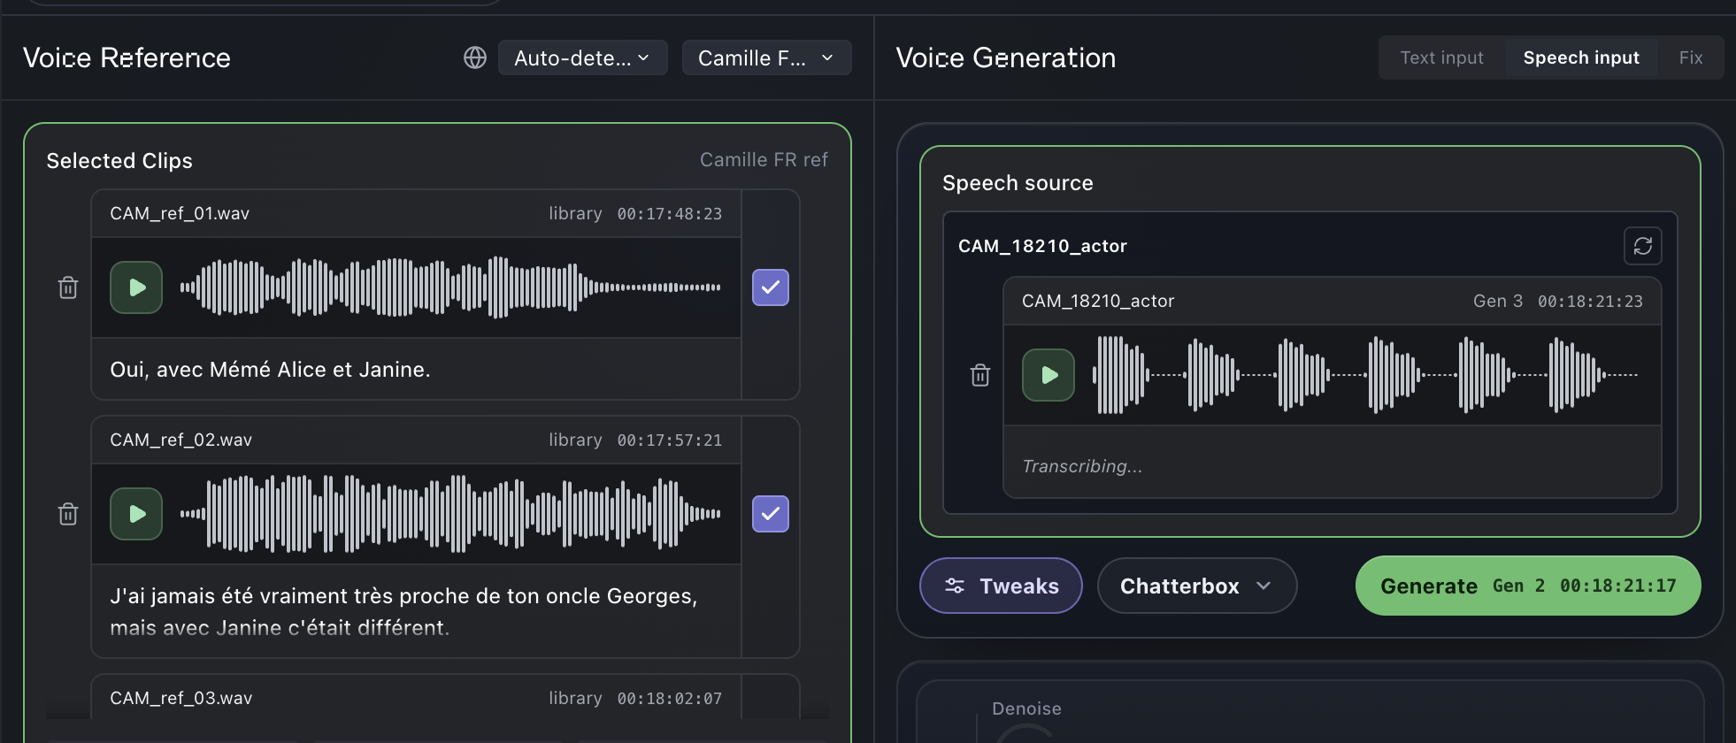Viewport: 1736px width, 743px height.
Task: Click the transcript starting 'J'ai jamais été vraiment'
Action: click(403, 612)
